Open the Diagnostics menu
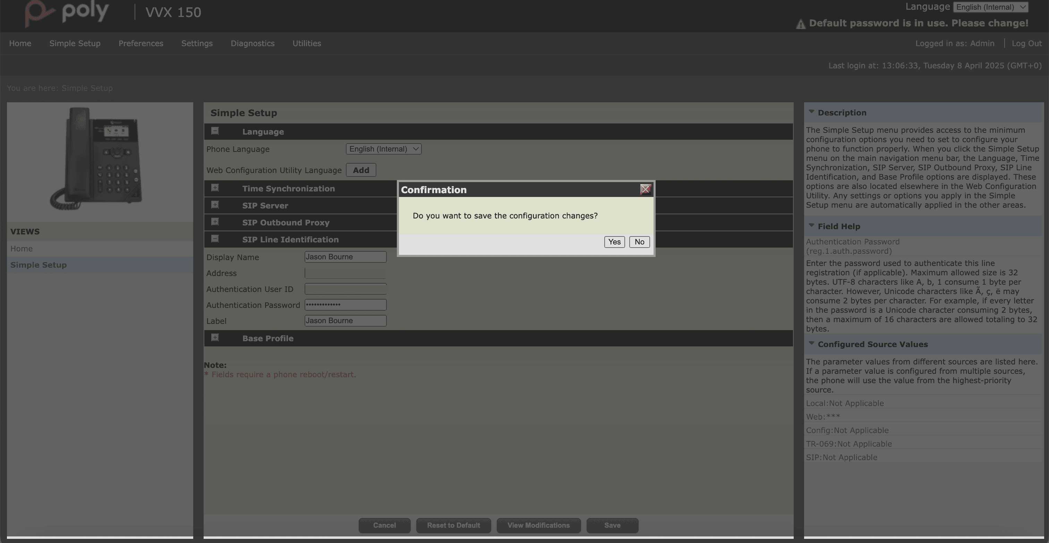The width and height of the screenshot is (1049, 543). pos(253,44)
